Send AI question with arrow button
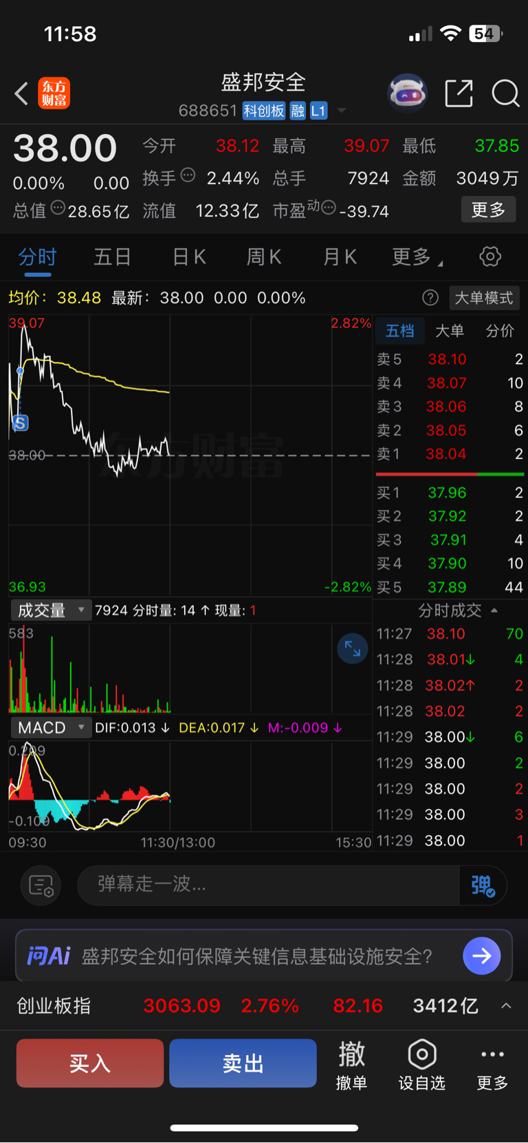Viewport: 528px width, 1143px height. [482, 955]
